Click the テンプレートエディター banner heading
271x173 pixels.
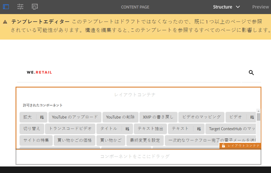pyautogui.click(x=40, y=22)
